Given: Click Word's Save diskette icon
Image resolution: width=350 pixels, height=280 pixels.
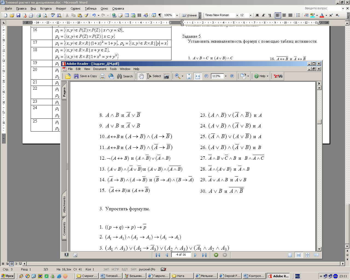Looking at the screenshot, I should [x=18, y=15].
